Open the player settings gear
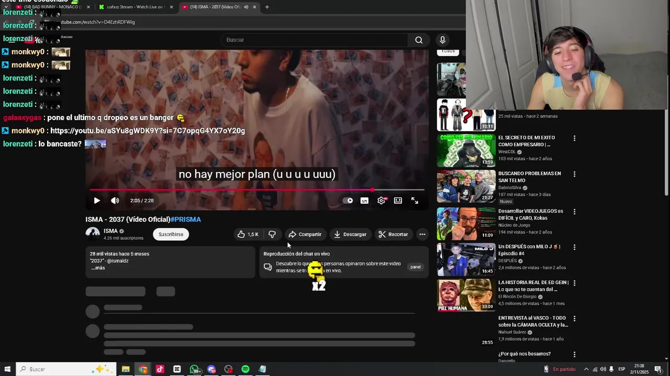The width and height of the screenshot is (670, 376). (382, 201)
